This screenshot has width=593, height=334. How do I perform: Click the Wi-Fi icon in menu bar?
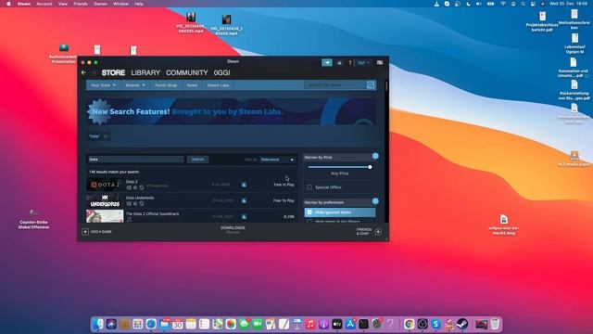[503, 4]
